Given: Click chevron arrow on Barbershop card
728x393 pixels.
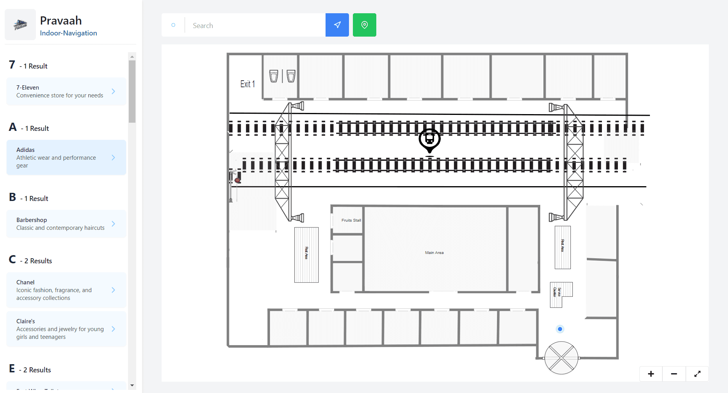Looking at the screenshot, I should tap(113, 224).
